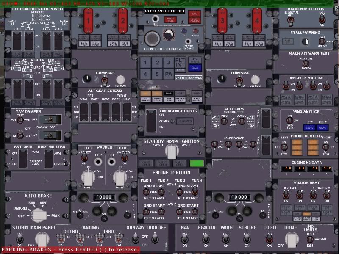This screenshot has height=254, width=339.
Task: Toggle the LEFT WING alt gear extend switch
Action: pos(84,112)
